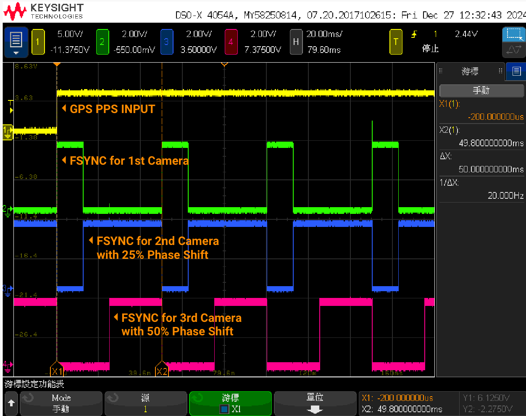The width and height of the screenshot is (526, 416).
Task: Open the 源 source softkey selector
Action: [x=145, y=403]
